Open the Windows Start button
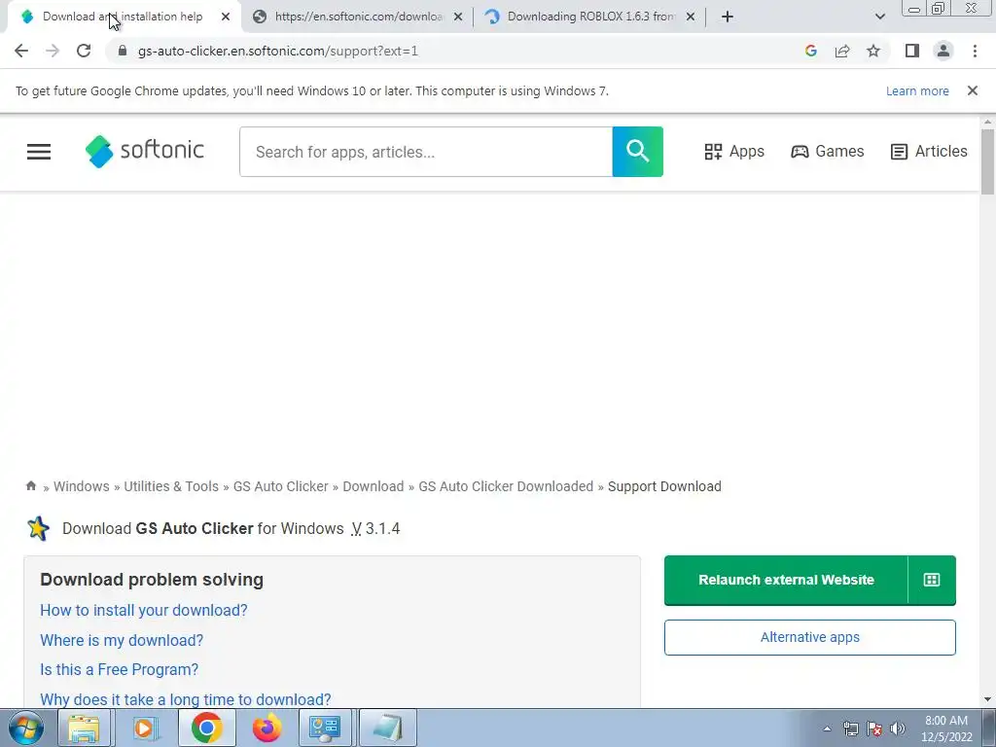The image size is (996, 747). pos(26,728)
